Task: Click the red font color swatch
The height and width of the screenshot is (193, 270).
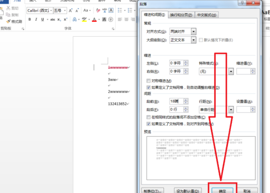Action: tap(94, 20)
